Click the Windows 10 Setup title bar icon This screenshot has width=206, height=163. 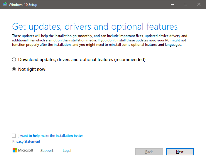coord(5,4)
